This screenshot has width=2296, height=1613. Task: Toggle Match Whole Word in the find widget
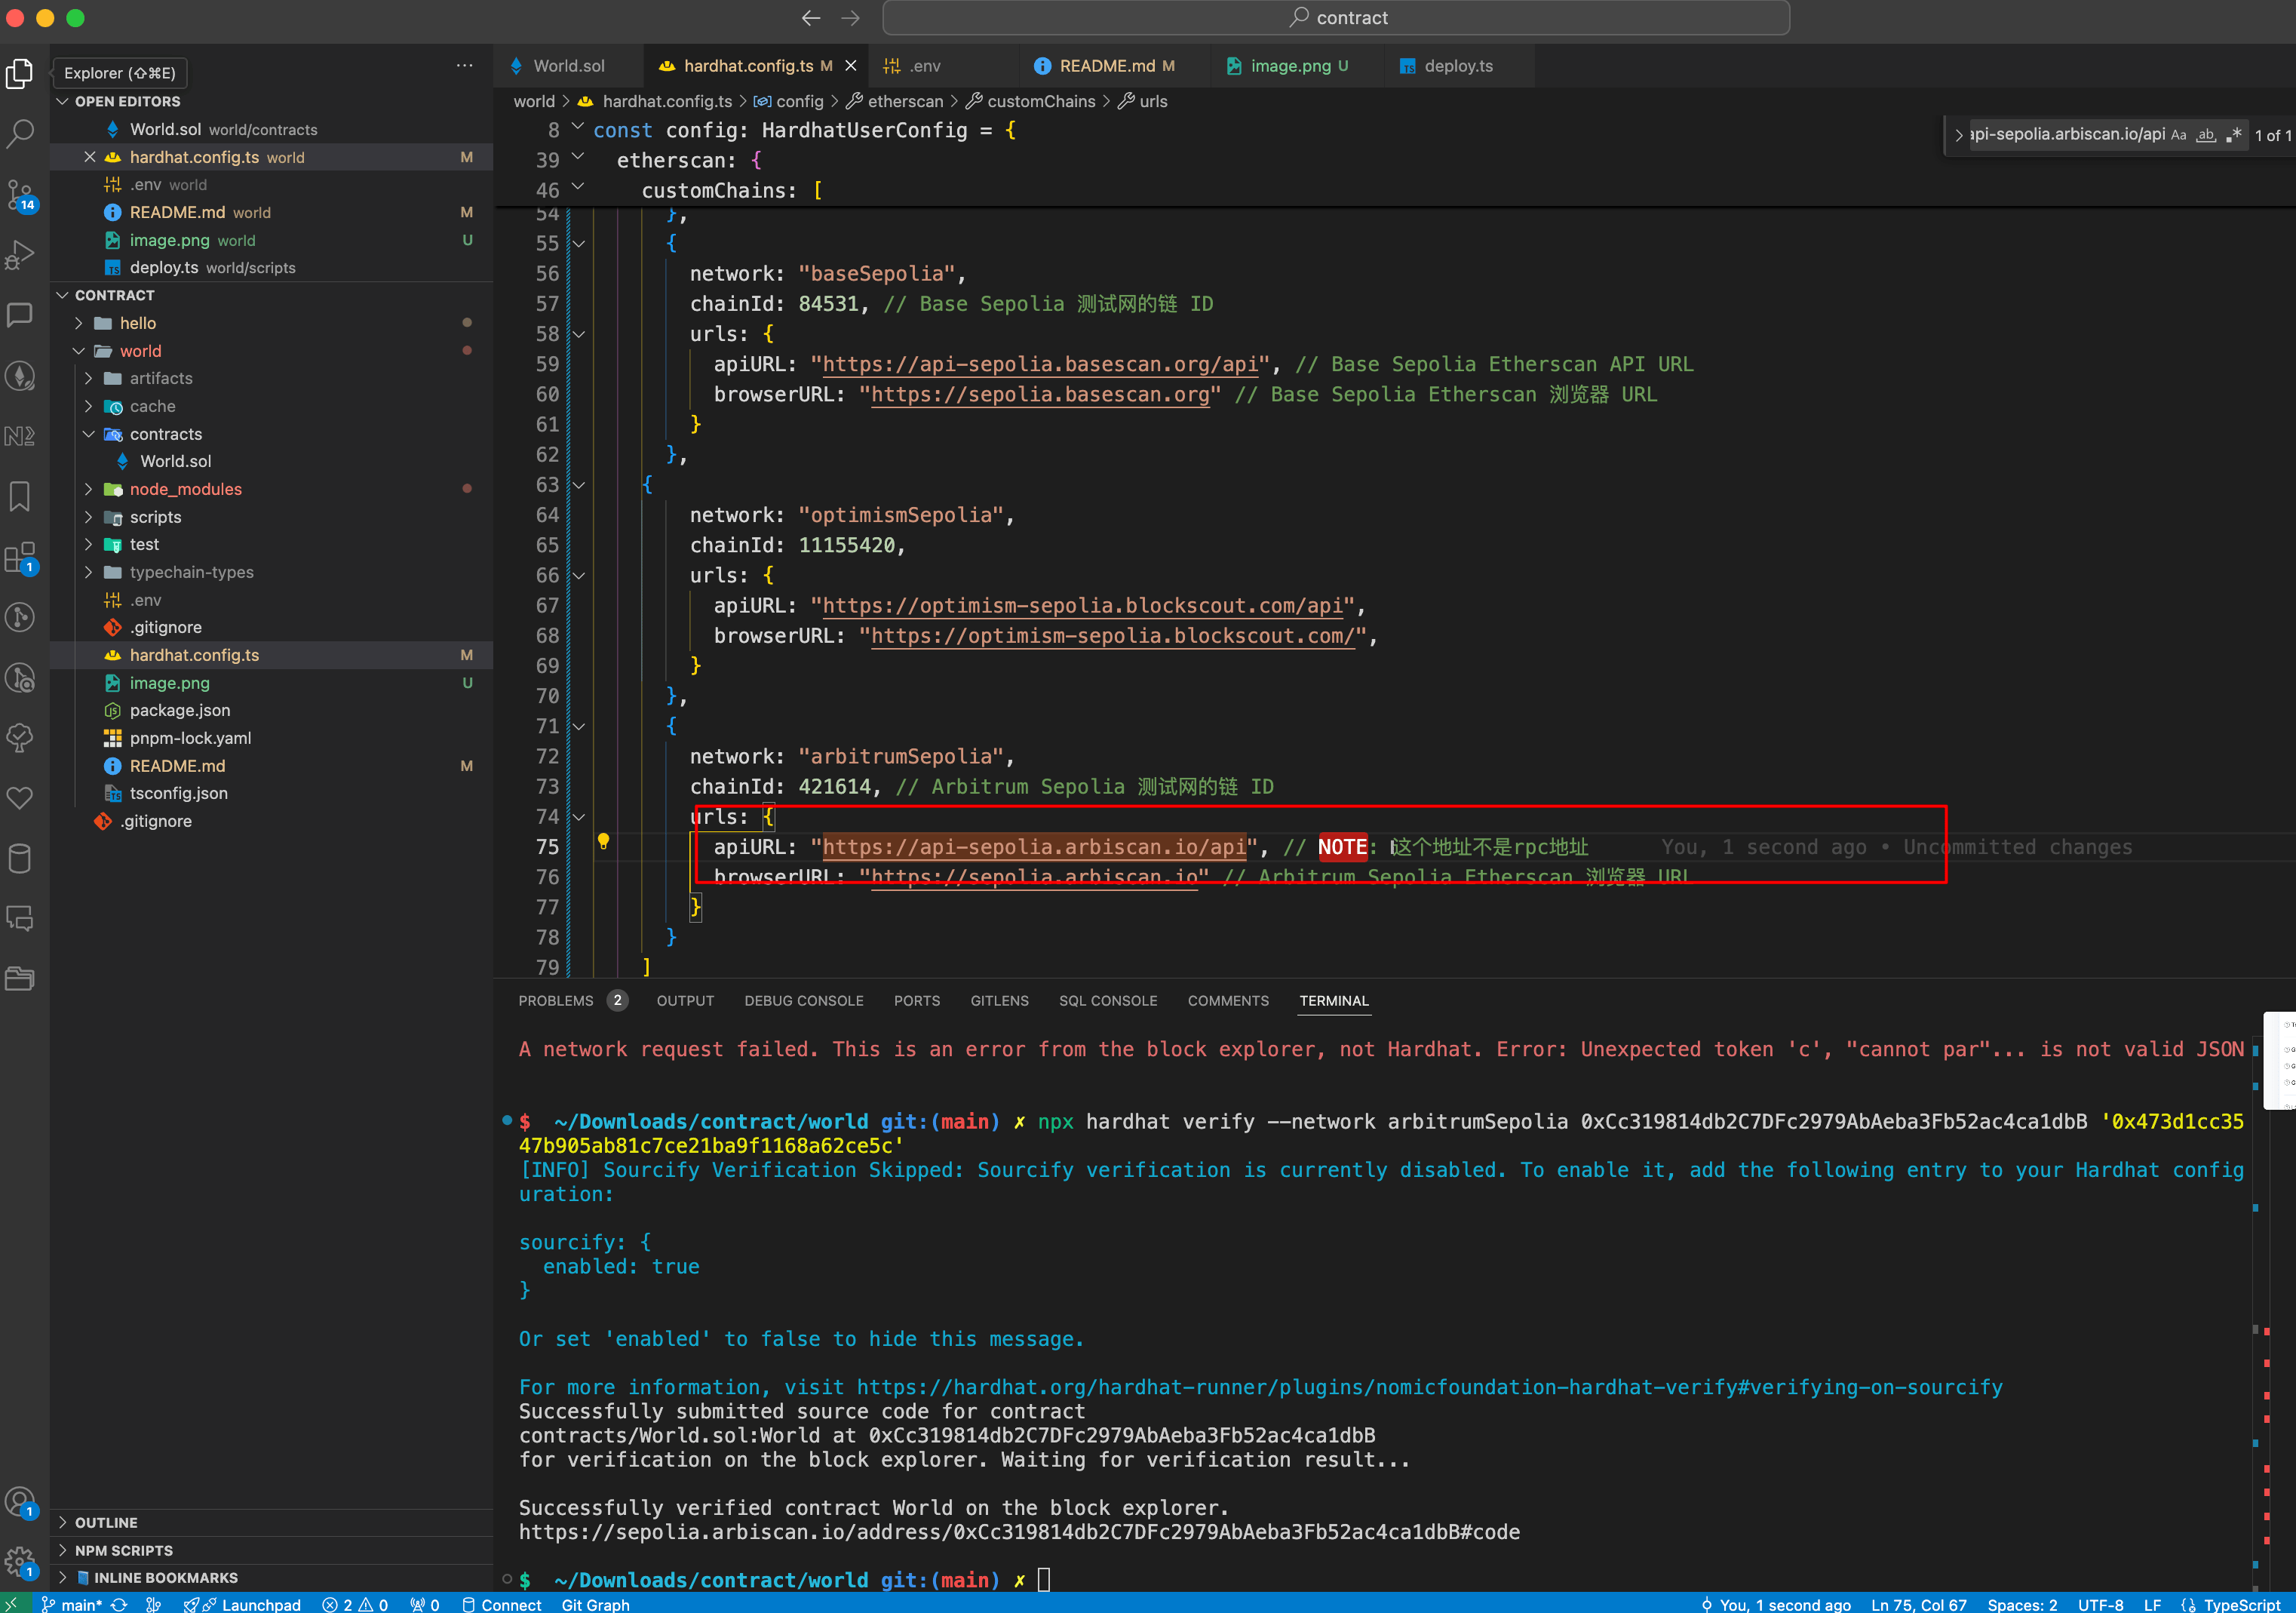2206,135
